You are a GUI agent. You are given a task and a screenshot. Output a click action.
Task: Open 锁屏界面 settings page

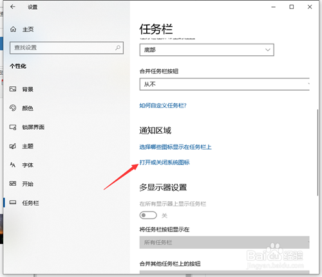tap(33, 127)
